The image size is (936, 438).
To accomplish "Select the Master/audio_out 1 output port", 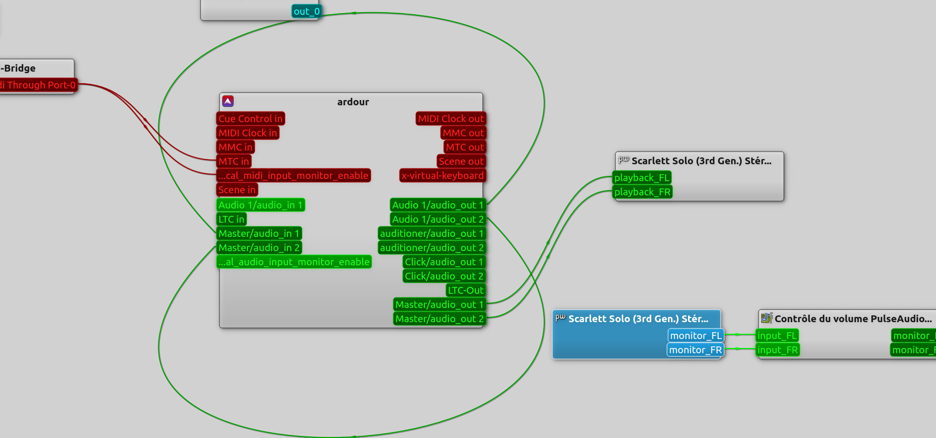I will click(x=439, y=305).
